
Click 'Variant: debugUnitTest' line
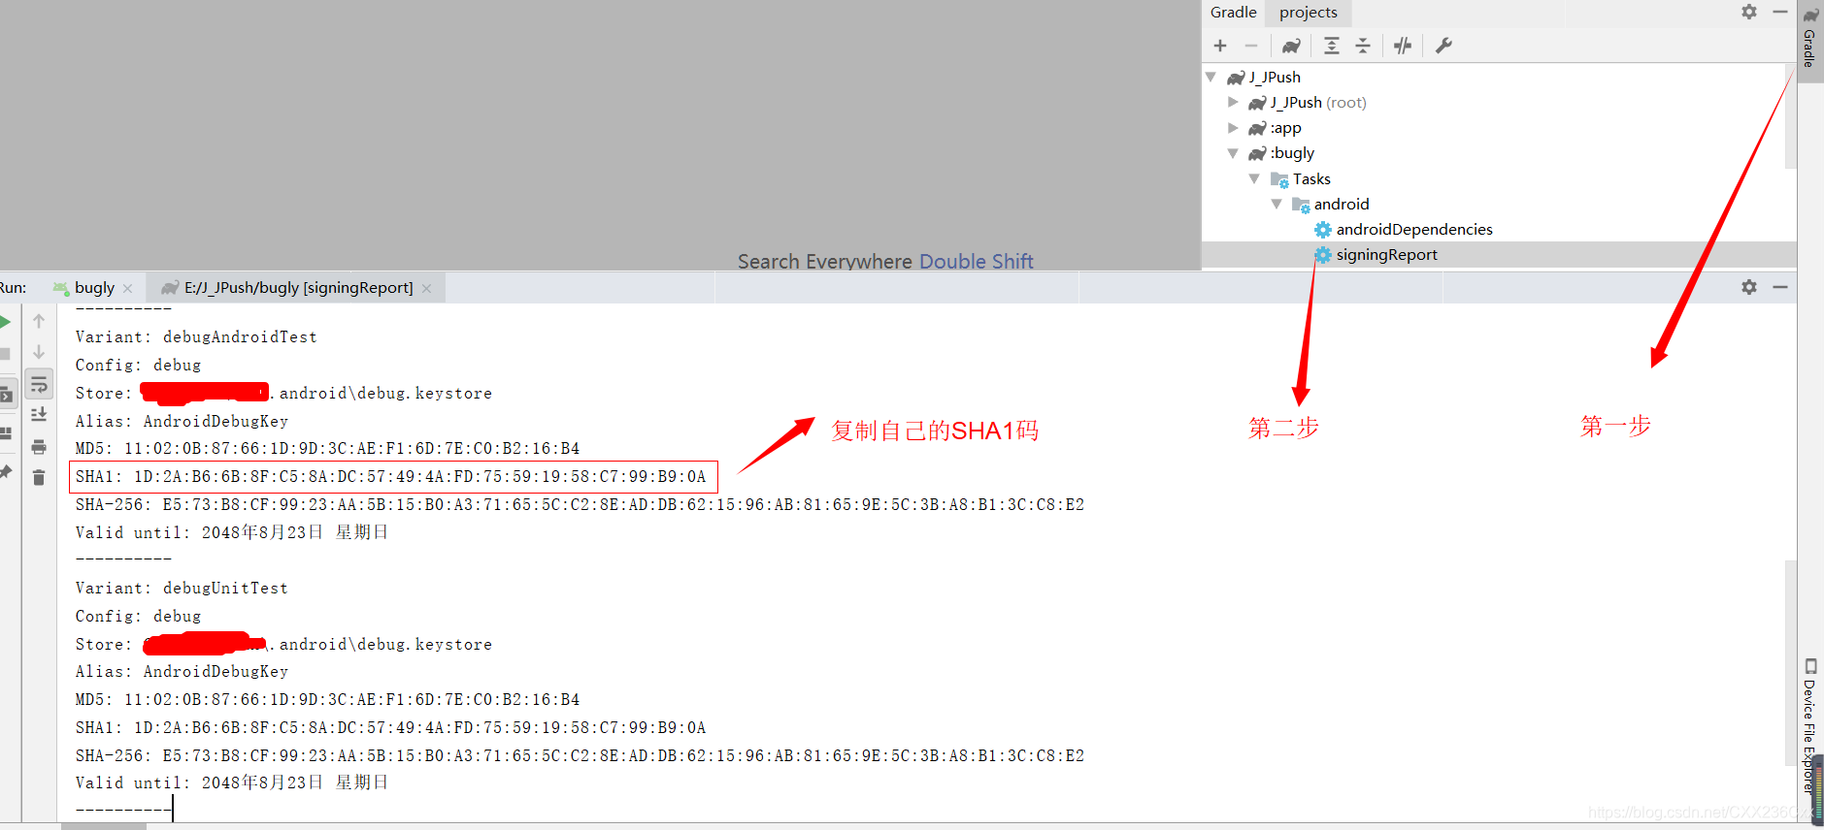click(182, 588)
